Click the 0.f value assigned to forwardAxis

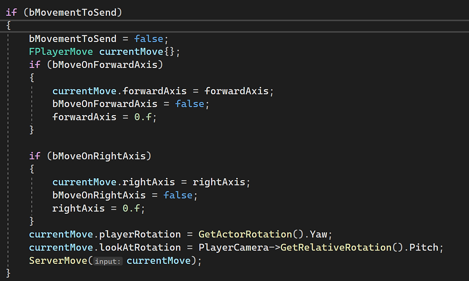tap(143, 117)
